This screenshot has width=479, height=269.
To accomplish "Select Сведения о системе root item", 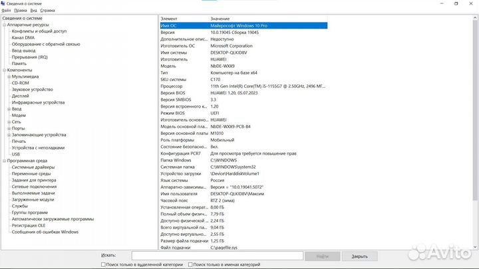I will tap(23, 19).
